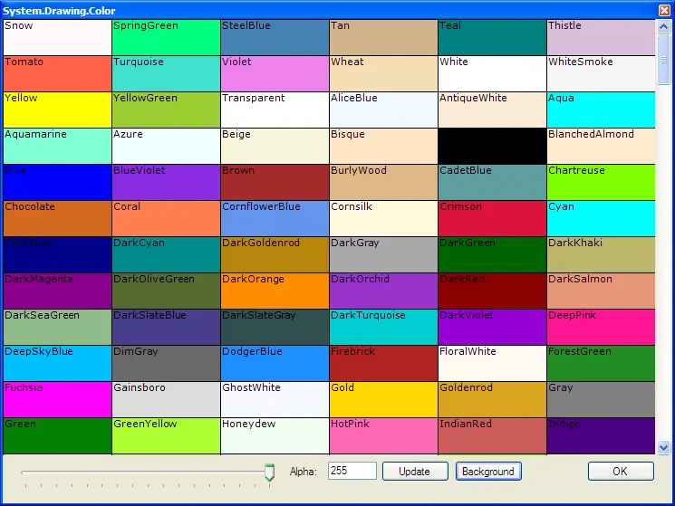Select the BlanchedAlmond swatch

point(601,146)
